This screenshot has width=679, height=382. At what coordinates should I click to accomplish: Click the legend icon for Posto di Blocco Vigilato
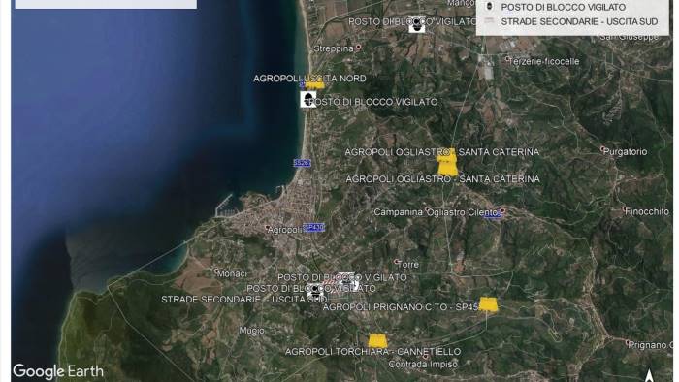coord(489,7)
